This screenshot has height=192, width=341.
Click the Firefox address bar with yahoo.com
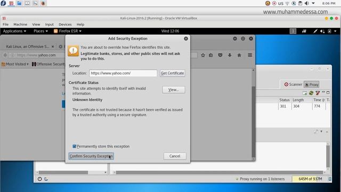[x=37, y=55]
